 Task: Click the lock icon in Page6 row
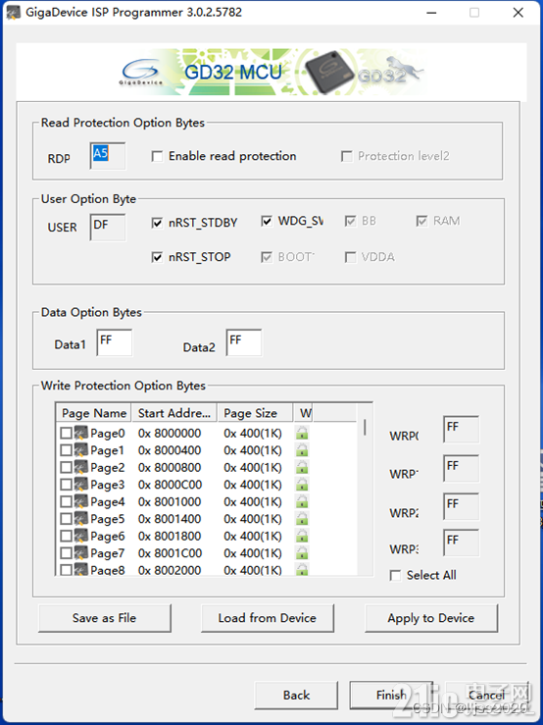(302, 536)
